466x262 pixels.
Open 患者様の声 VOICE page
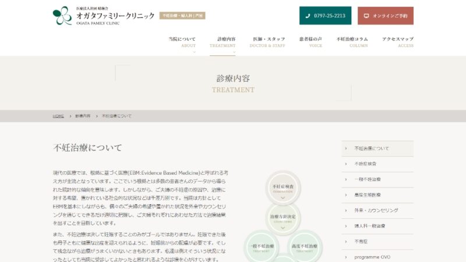(310, 42)
